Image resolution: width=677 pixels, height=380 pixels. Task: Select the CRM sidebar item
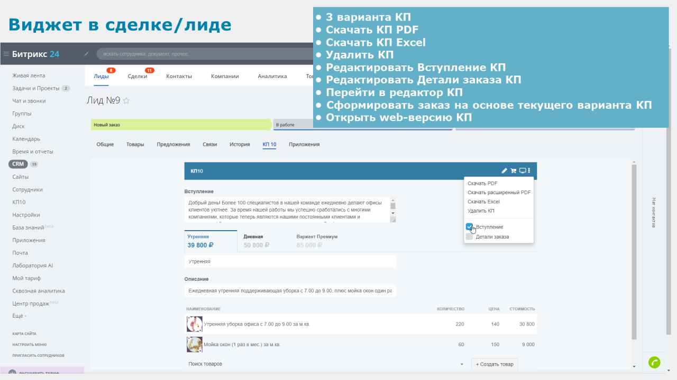(x=18, y=164)
